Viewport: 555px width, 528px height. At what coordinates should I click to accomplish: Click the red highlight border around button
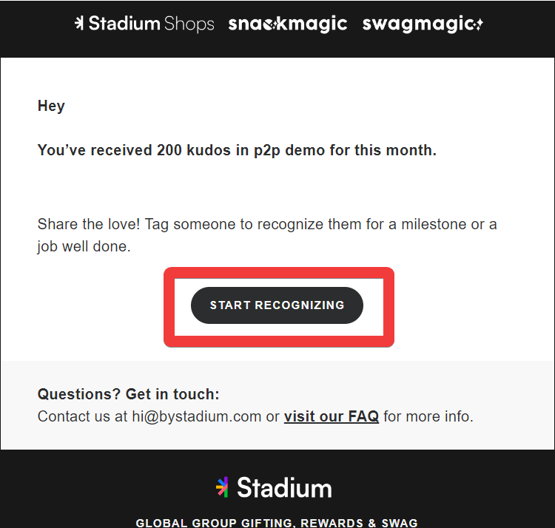pyautogui.click(x=279, y=272)
